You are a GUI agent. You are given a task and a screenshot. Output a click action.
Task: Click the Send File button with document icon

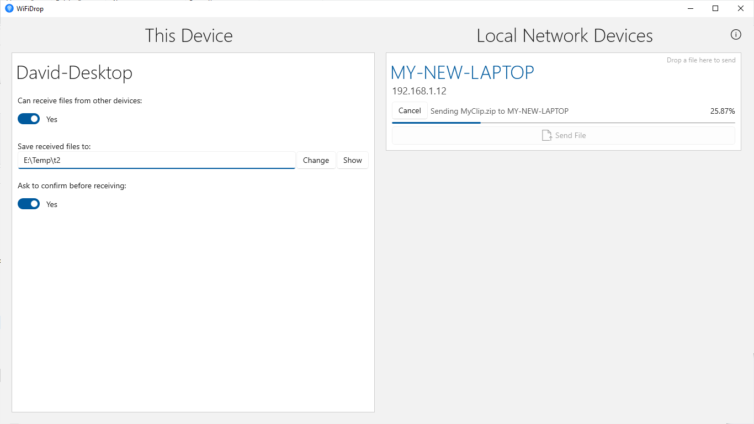[x=563, y=135]
